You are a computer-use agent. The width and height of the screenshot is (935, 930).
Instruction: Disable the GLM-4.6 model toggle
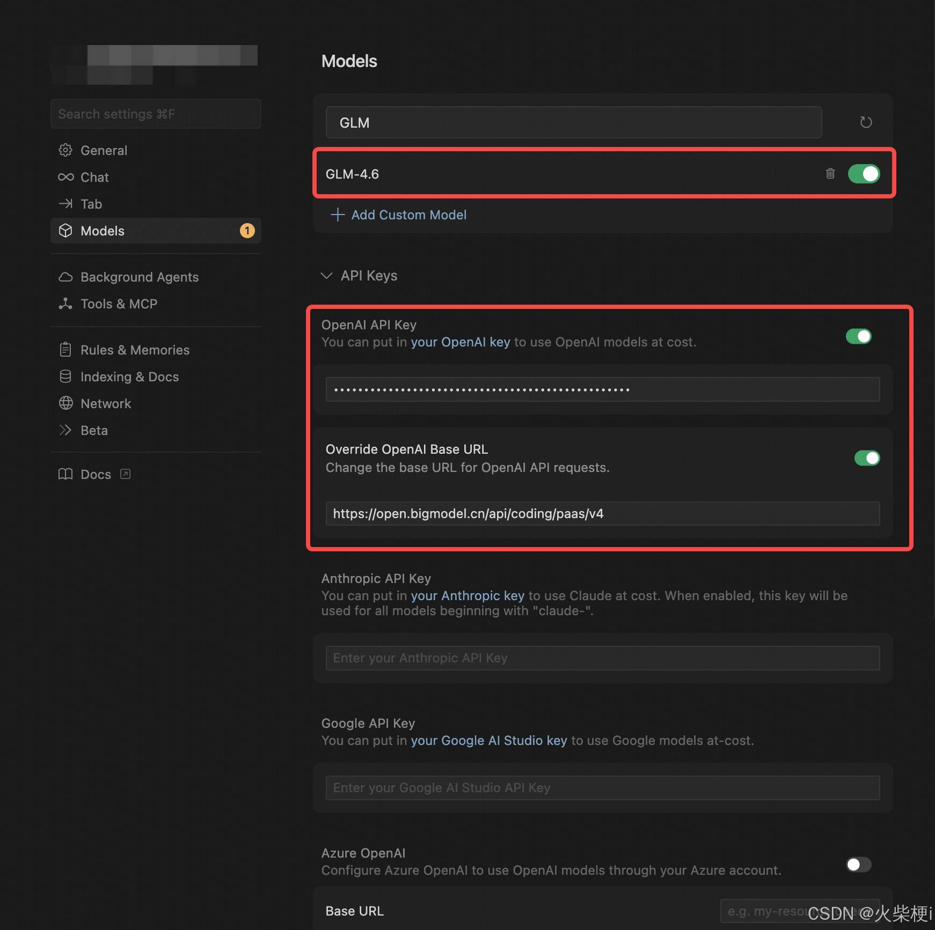864,174
